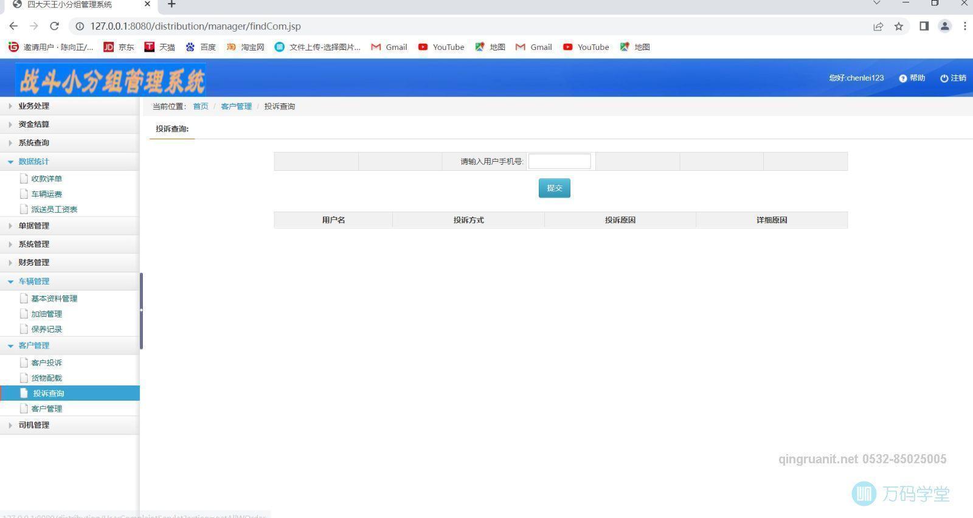The image size is (973, 518).
Task: Go to 首页 via breadcrumb
Action: [201, 106]
